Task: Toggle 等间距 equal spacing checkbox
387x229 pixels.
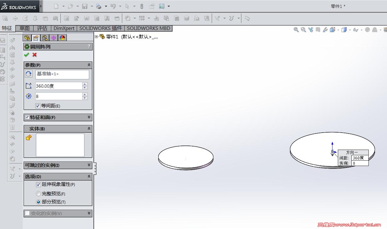Action: (x=38, y=106)
